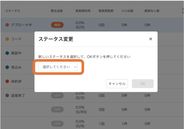Toggle the OFF switch in 追客終了 row
Screen dimensions: 184x129
[x=57, y=95]
